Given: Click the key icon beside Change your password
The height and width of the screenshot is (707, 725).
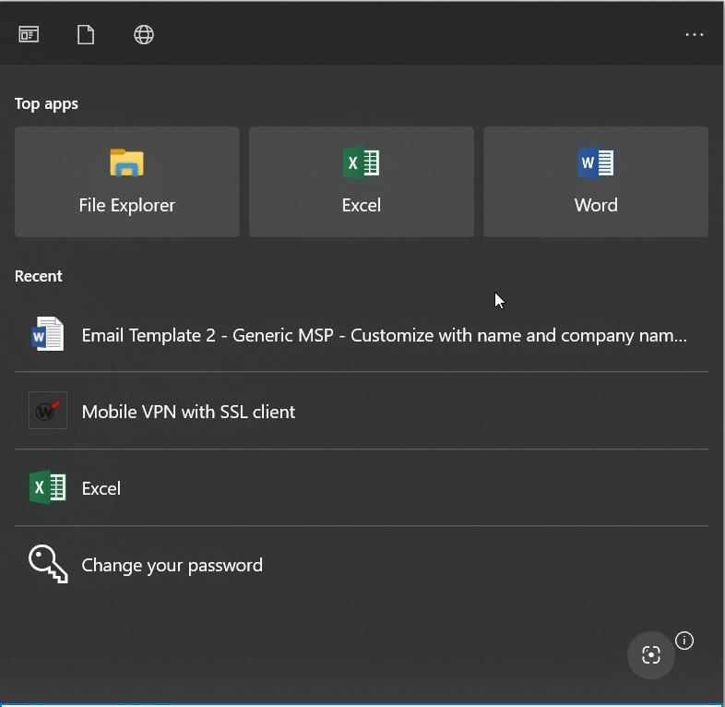Looking at the screenshot, I should 48,564.
